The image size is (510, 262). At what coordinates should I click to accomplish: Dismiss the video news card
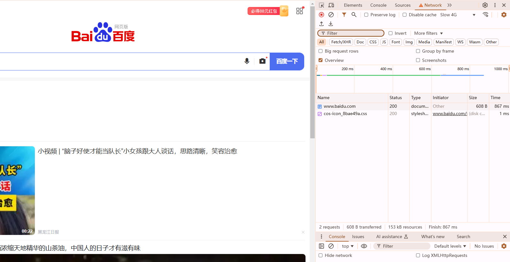(303, 232)
